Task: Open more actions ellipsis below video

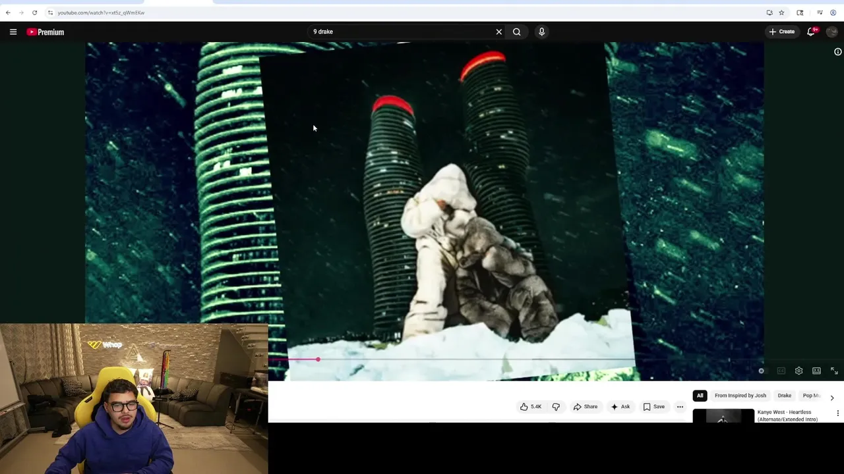Action: (x=680, y=407)
